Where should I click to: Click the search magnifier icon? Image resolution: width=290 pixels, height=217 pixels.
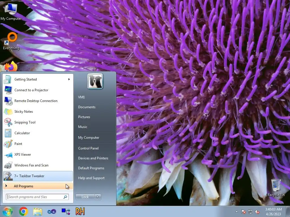pyautogui.click(x=65, y=197)
